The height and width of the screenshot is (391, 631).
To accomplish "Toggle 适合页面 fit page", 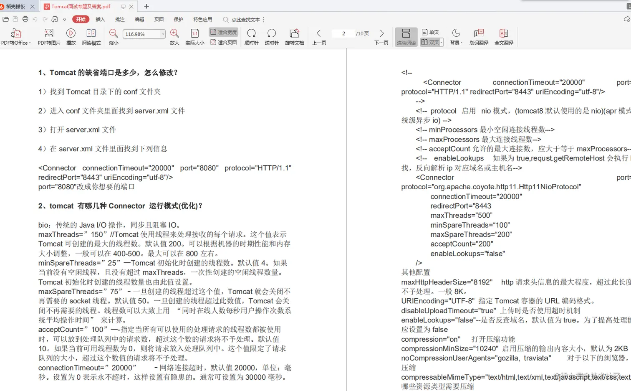I will pyautogui.click(x=224, y=42).
